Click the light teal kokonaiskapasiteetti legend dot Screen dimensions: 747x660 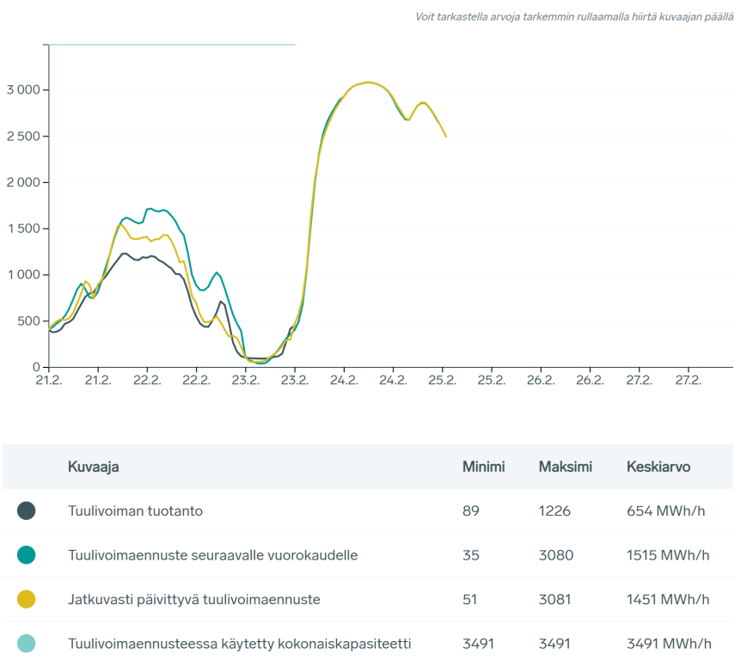point(26,644)
